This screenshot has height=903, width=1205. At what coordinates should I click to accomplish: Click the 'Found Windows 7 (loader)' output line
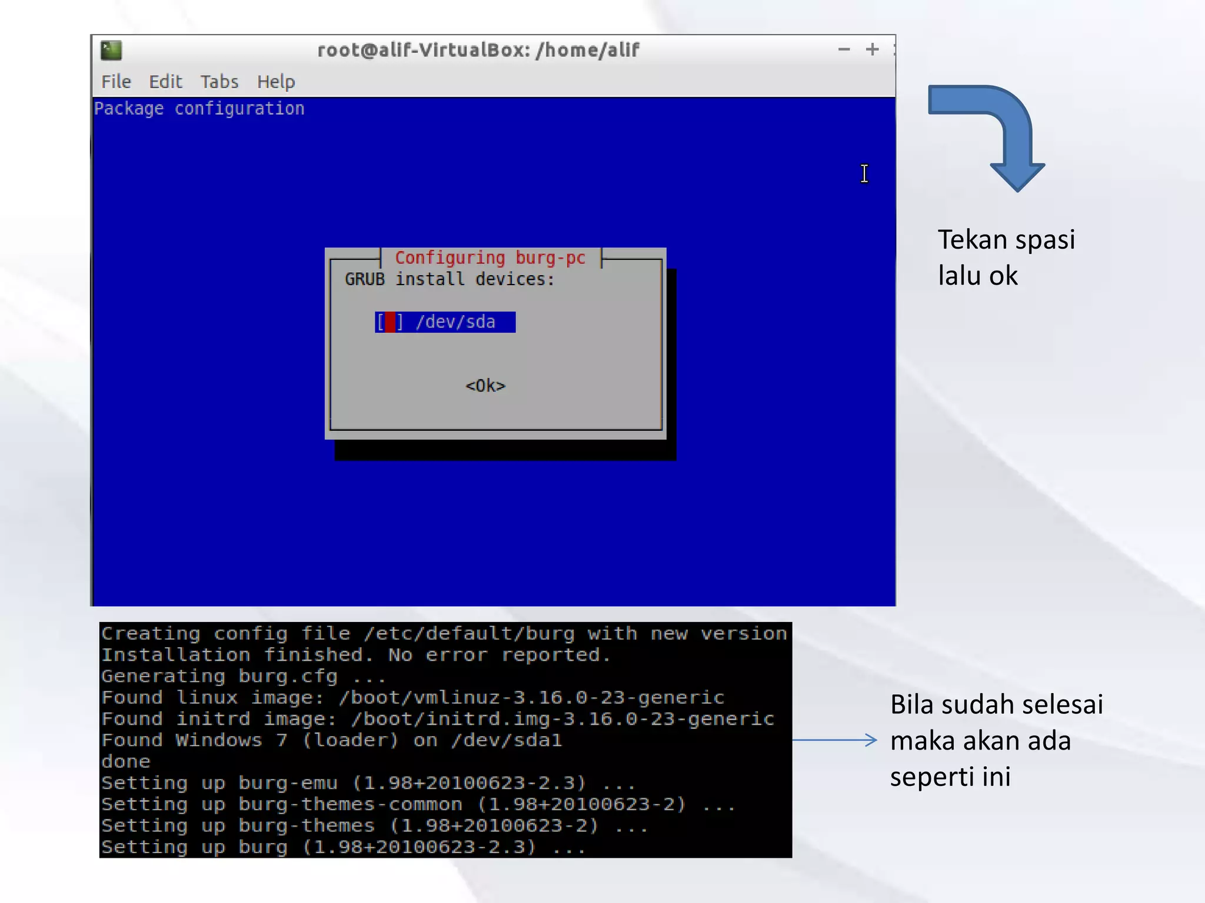point(331,740)
